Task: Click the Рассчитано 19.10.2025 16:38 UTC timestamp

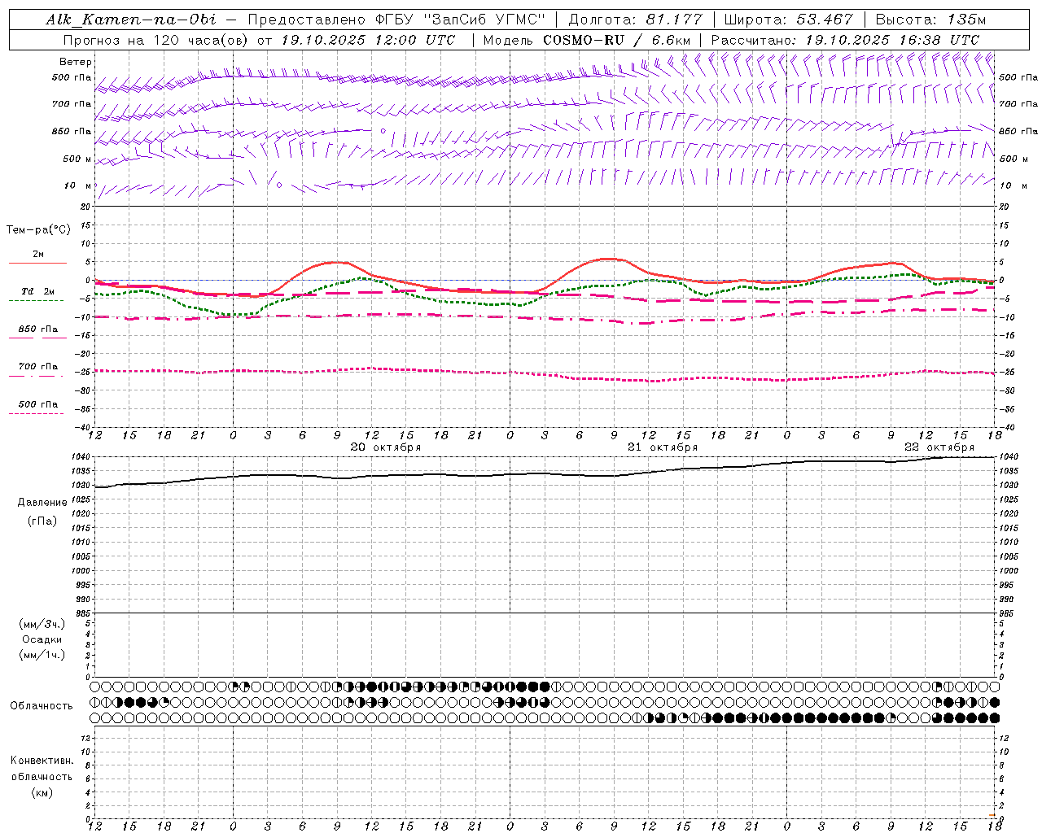Action: pos(845,40)
